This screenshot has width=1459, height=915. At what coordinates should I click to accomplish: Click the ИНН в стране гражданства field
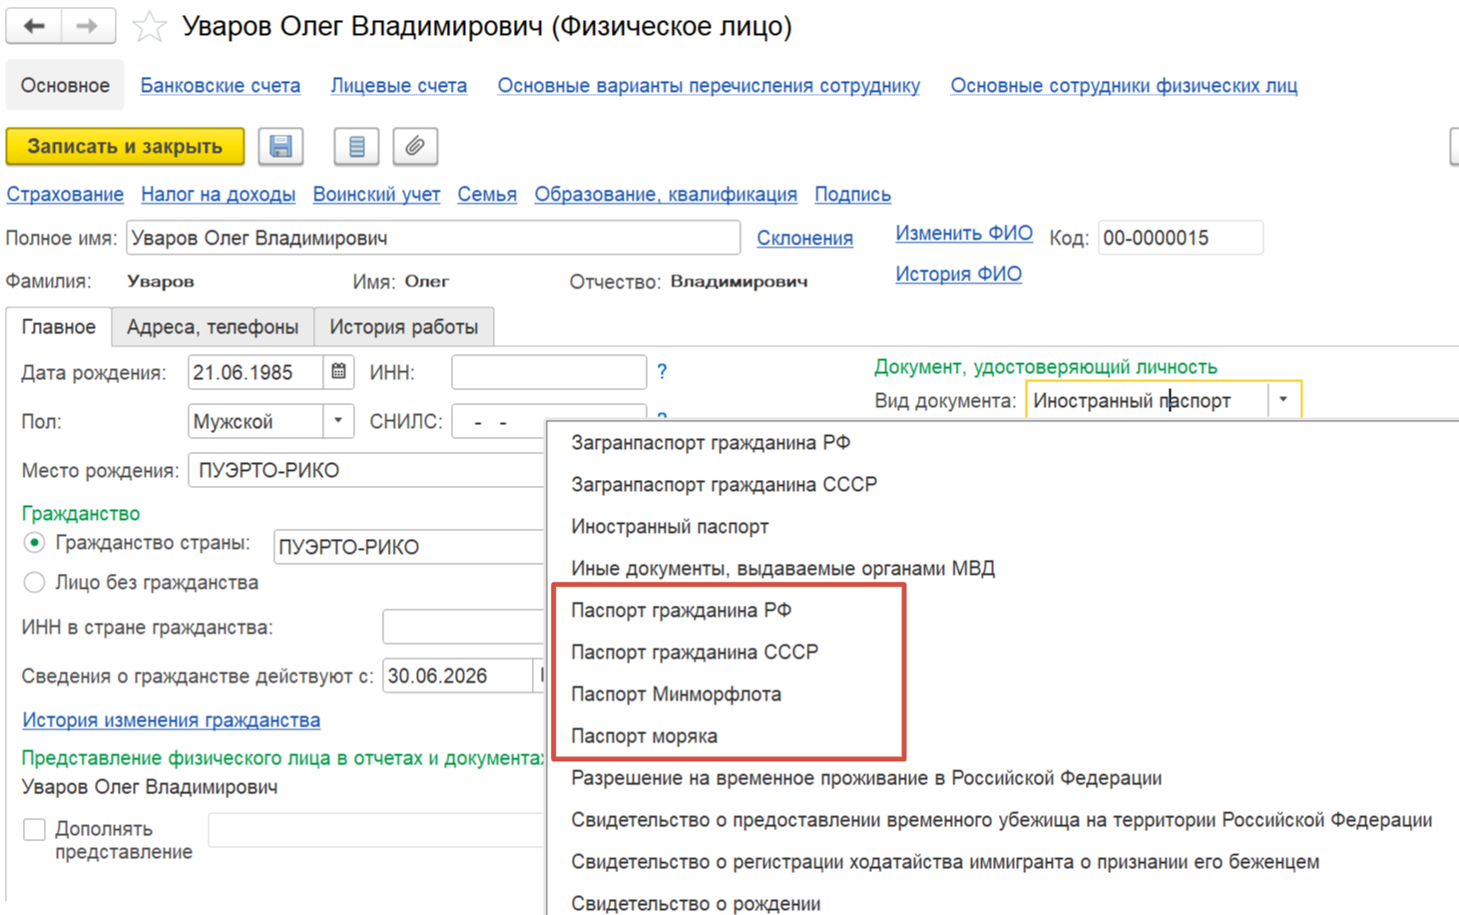[465, 628]
